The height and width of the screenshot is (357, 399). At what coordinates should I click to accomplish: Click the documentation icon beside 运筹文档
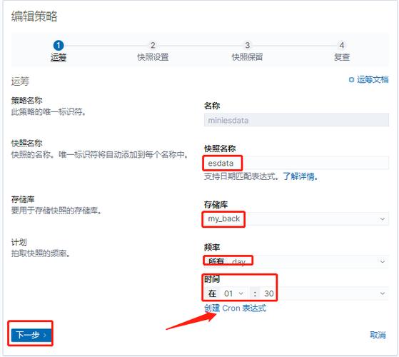coord(351,80)
